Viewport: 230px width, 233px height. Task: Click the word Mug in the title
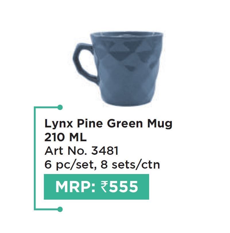160,124
